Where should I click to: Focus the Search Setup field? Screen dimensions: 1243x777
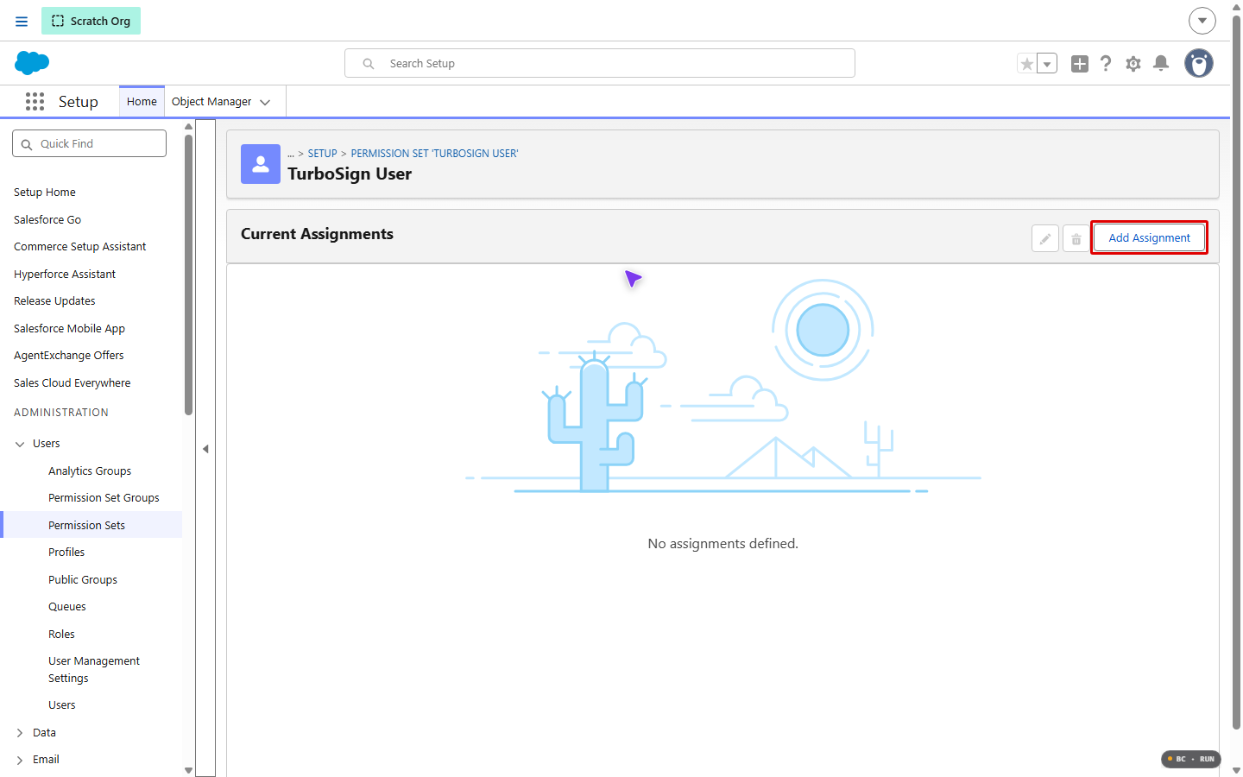600,63
